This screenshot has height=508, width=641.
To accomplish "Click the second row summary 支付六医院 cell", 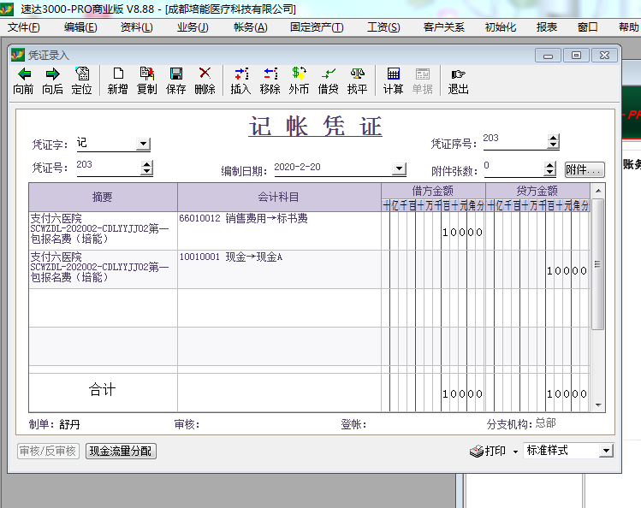I will [x=103, y=269].
